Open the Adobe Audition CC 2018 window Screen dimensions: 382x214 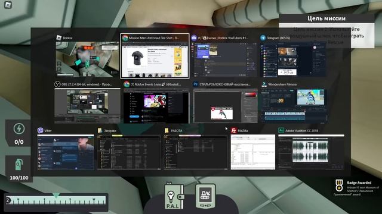point(311,152)
